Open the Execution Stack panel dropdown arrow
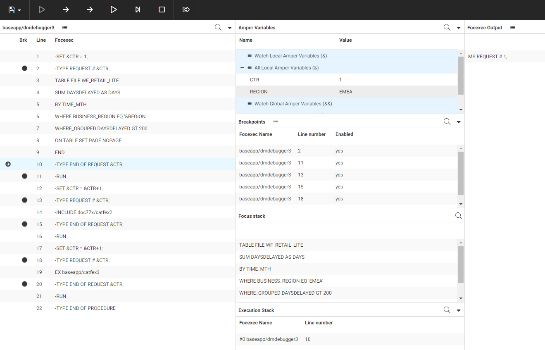Image resolution: width=545 pixels, height=350 pixels. (x=459, y=311)
